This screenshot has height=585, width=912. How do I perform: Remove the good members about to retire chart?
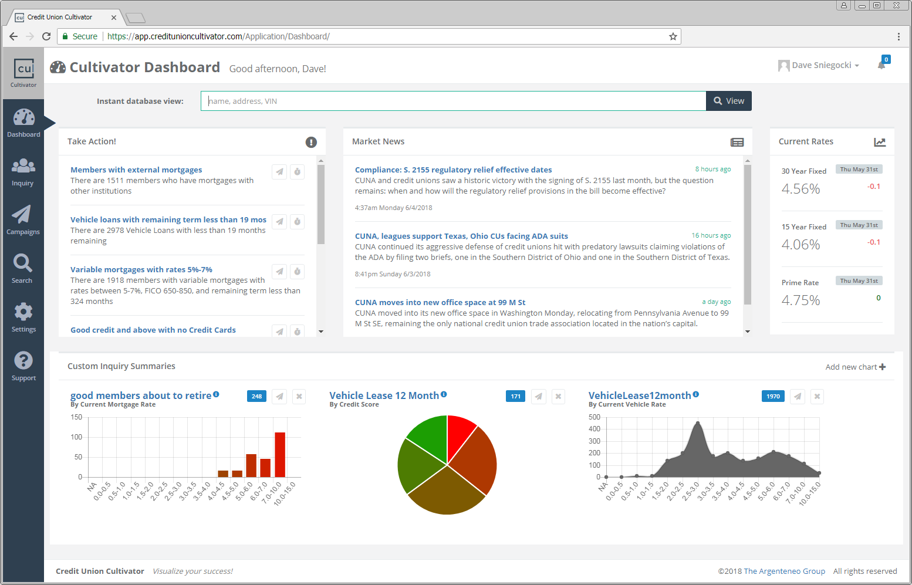tap(299, 397)
